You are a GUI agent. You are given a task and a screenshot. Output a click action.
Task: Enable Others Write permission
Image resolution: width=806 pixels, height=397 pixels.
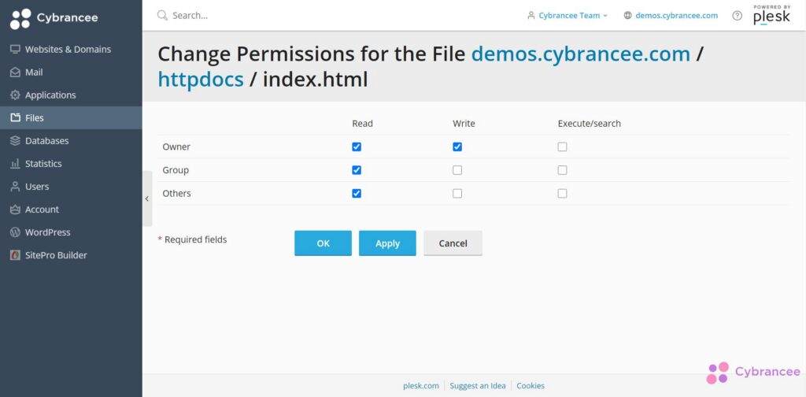click(x=457, y=193)
